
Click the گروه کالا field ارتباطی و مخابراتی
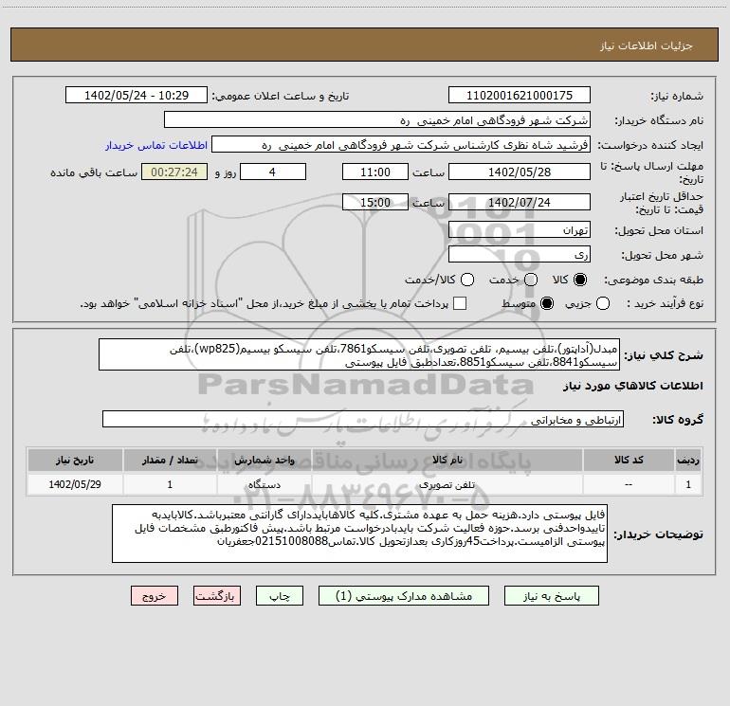[363, 419]
